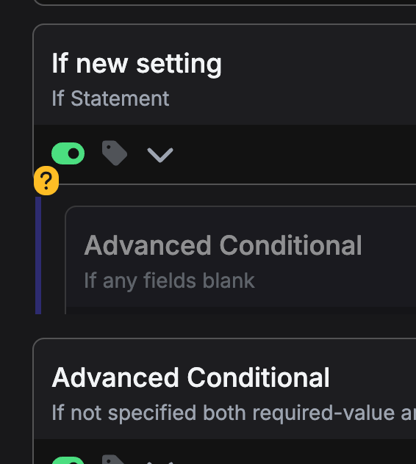This screenshot has height=464, width=416.
Task: Toggle off the bottom Advanced Conditional step
Action: coord(68,460)
